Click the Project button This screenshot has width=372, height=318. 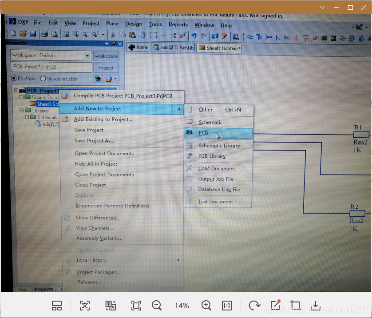(106, 68)
